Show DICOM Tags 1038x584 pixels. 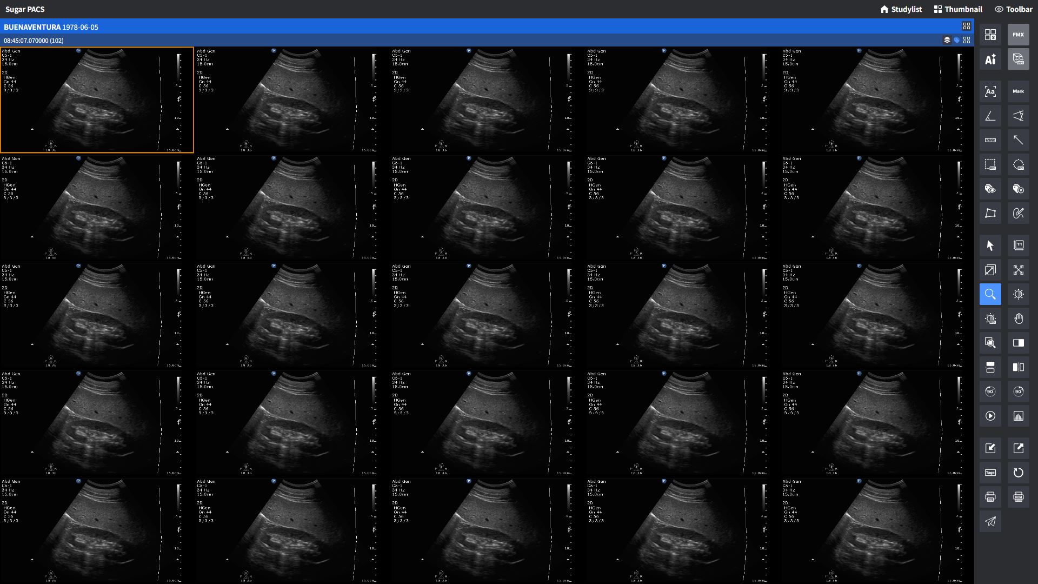pyautogui.click(x=990, y=473)
